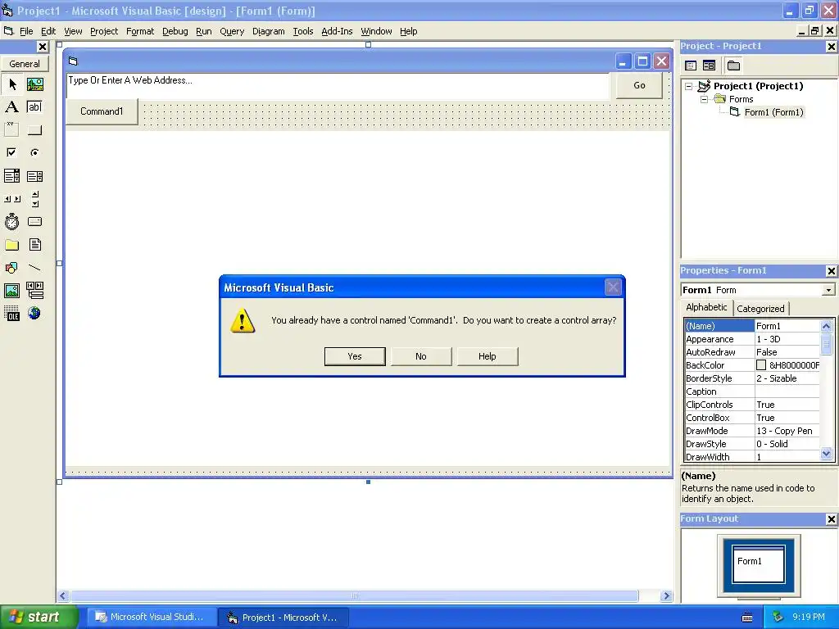Toggle Folders in the Project panel
The height and width of the screenshot is (629, 839).
(733, 66)
